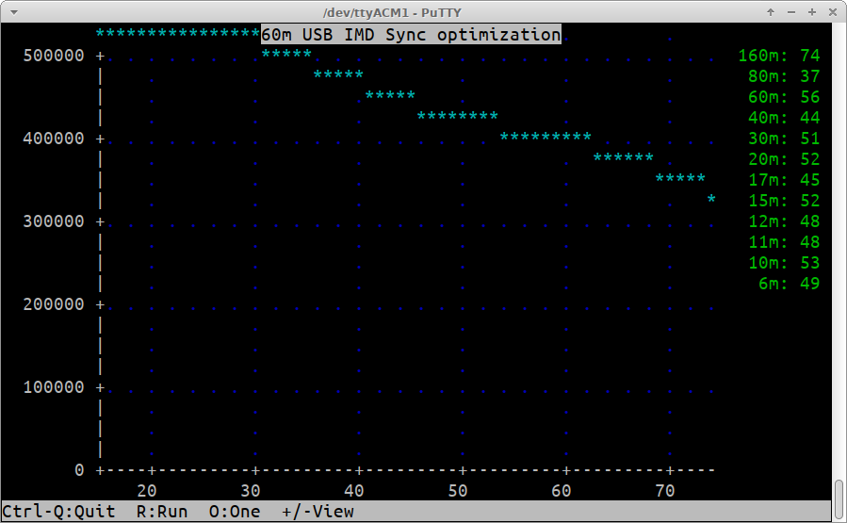Click the 70 x-axis label

click(x=665, y=490)
